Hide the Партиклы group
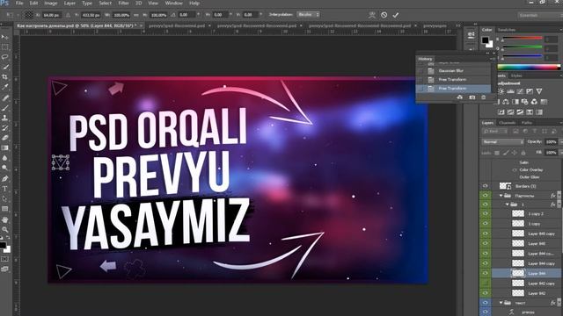This screenshot has width=563, height=316. point(485,196)
